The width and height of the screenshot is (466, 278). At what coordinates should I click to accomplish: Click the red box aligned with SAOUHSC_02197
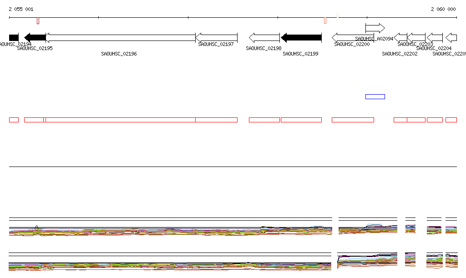(x=216, y=120)
